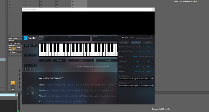Click the device activator icon in Ableton detail view
209x112 pixels.
point(16,95)
